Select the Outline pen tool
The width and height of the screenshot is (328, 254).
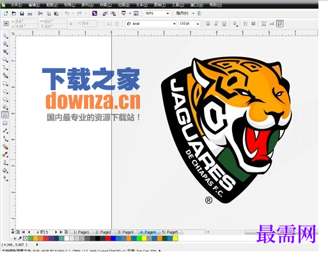pyautogui.click(x=5, y=163)
